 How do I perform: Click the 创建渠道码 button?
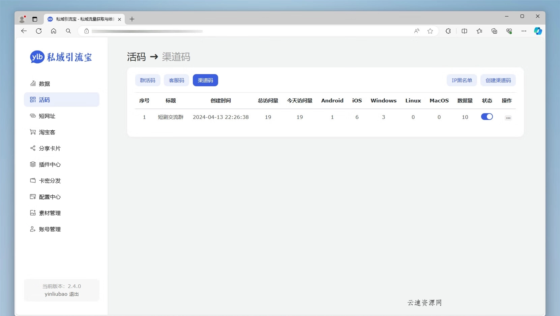[498, 80]
